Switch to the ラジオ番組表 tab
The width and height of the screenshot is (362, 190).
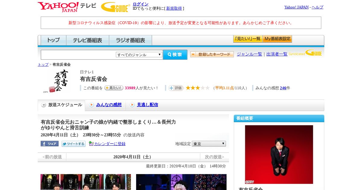pyautogui.click(x=130, y=40)
